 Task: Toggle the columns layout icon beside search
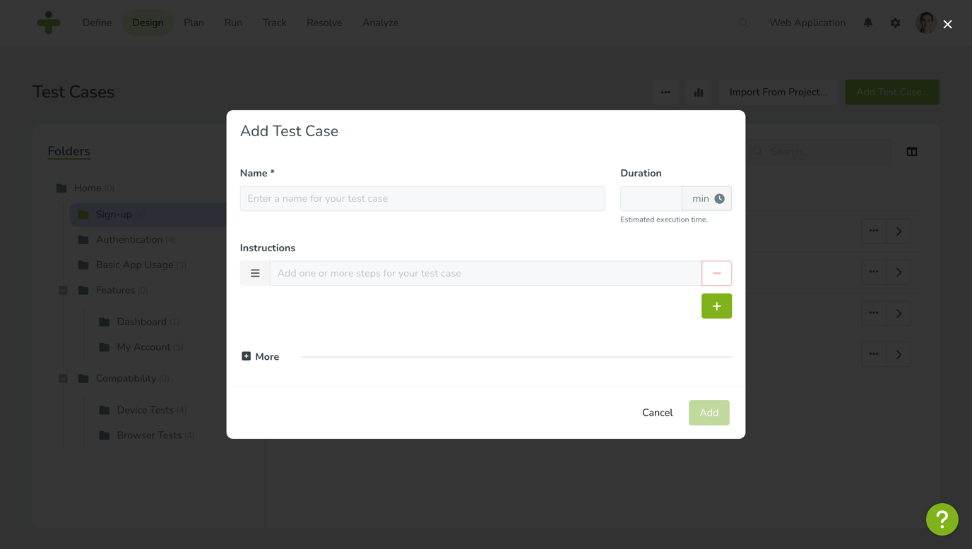911,151
